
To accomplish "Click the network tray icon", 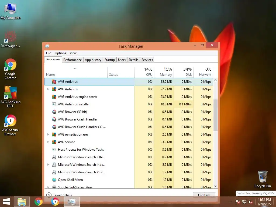I will click(244, 202).
